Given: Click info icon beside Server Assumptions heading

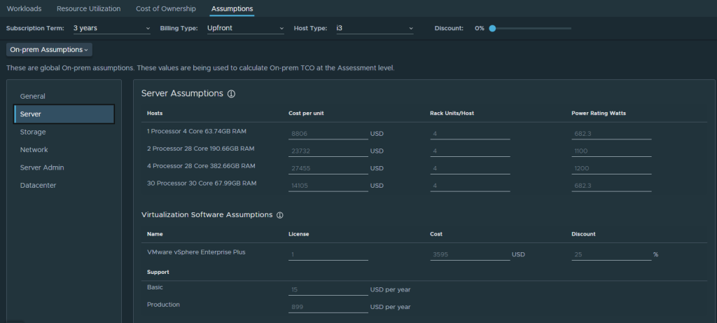Looking at the screenshot, I should pos(231,94).
